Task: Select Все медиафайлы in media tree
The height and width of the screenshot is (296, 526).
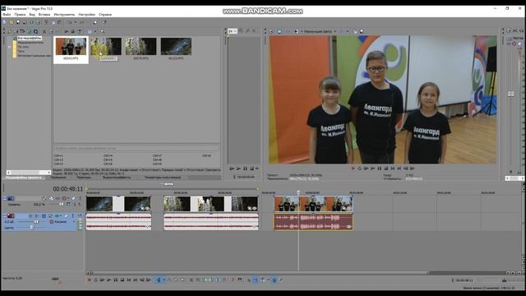Action: click(30, 39)
